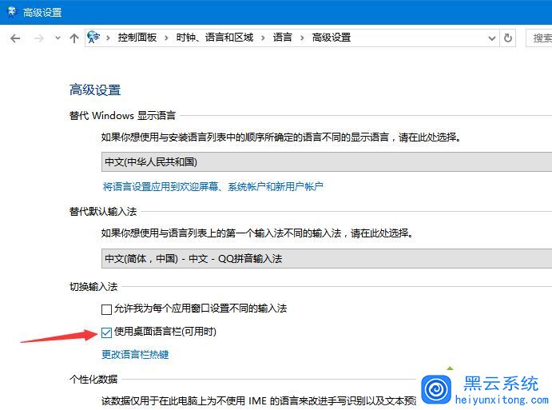This screenshot has height=410, width=552.
Task: Click the Control Panel icon in address bar
Action: 94,37
